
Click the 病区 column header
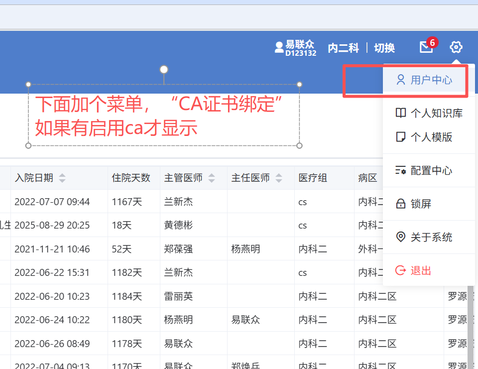point(367,178)
